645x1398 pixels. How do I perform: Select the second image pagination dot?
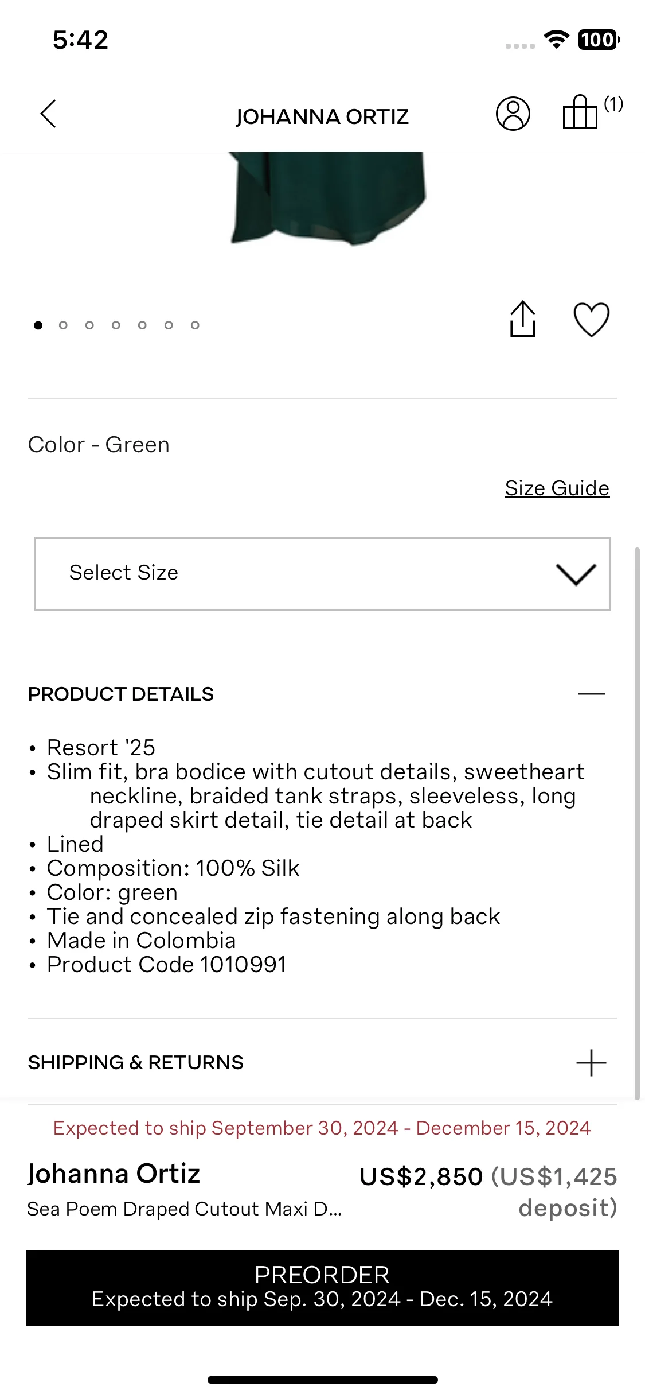click(x=63, y=325)
